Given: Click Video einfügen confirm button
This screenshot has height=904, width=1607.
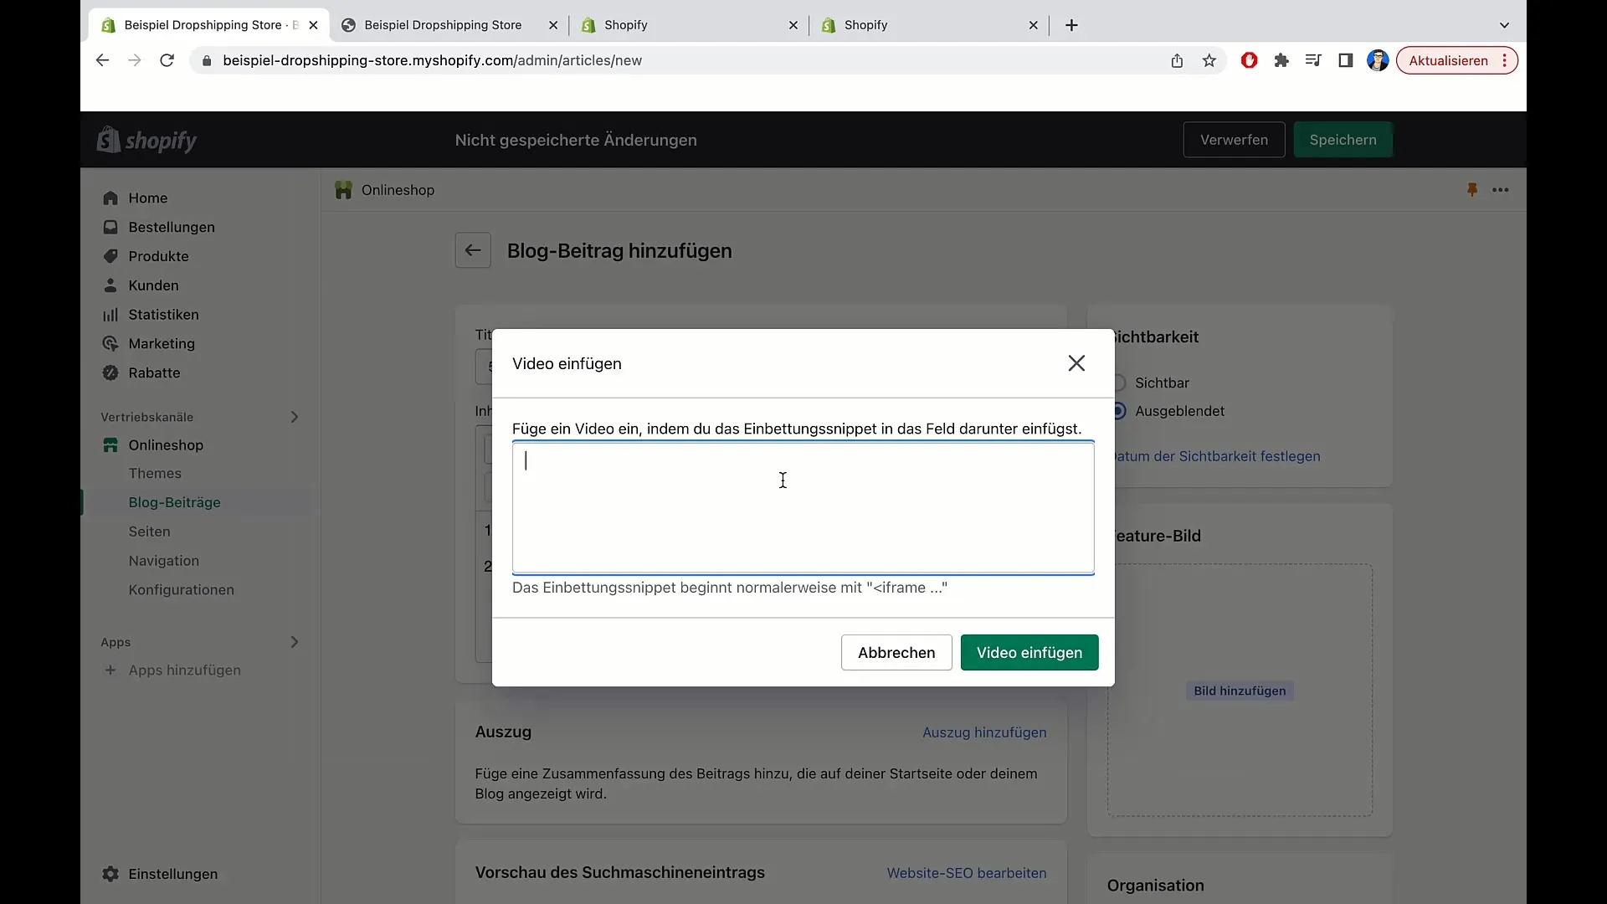Looking at the screenshot, I should tap(1029, 652).
